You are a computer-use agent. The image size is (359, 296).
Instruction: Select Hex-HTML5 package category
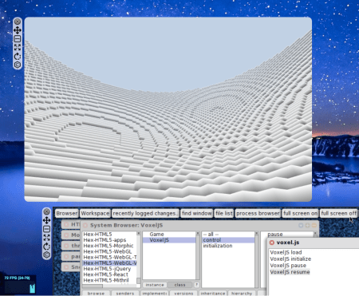click(x=109, y=235)
